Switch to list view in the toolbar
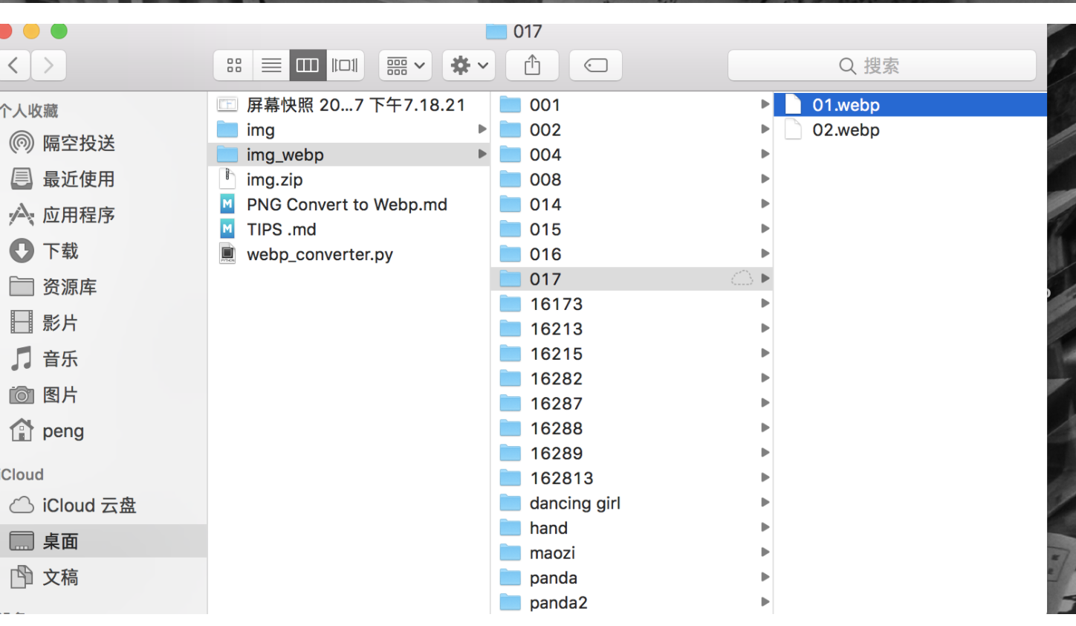The image size is (1076, 626). click(270, 65)
